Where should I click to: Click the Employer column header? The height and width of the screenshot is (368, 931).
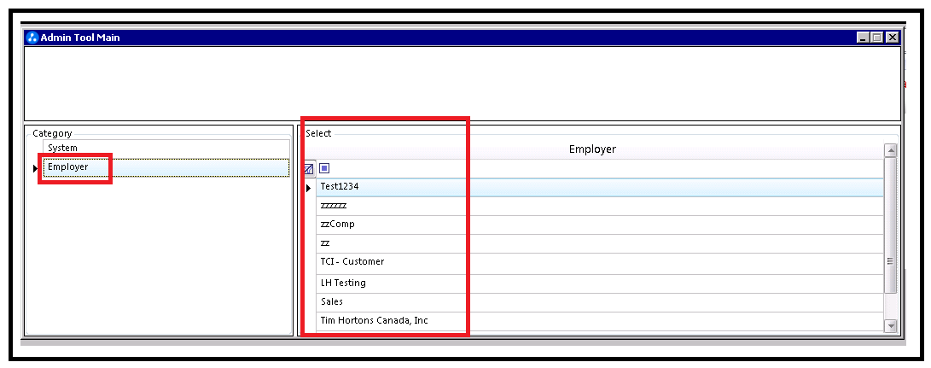(x=592, y=149)
